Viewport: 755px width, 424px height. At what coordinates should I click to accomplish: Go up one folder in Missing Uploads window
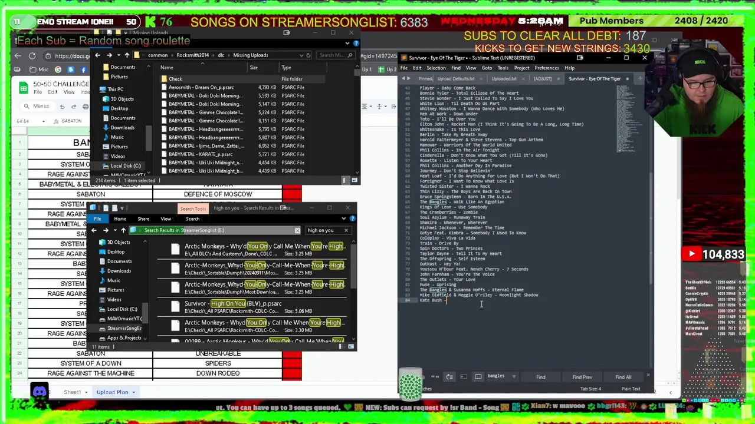126,55
